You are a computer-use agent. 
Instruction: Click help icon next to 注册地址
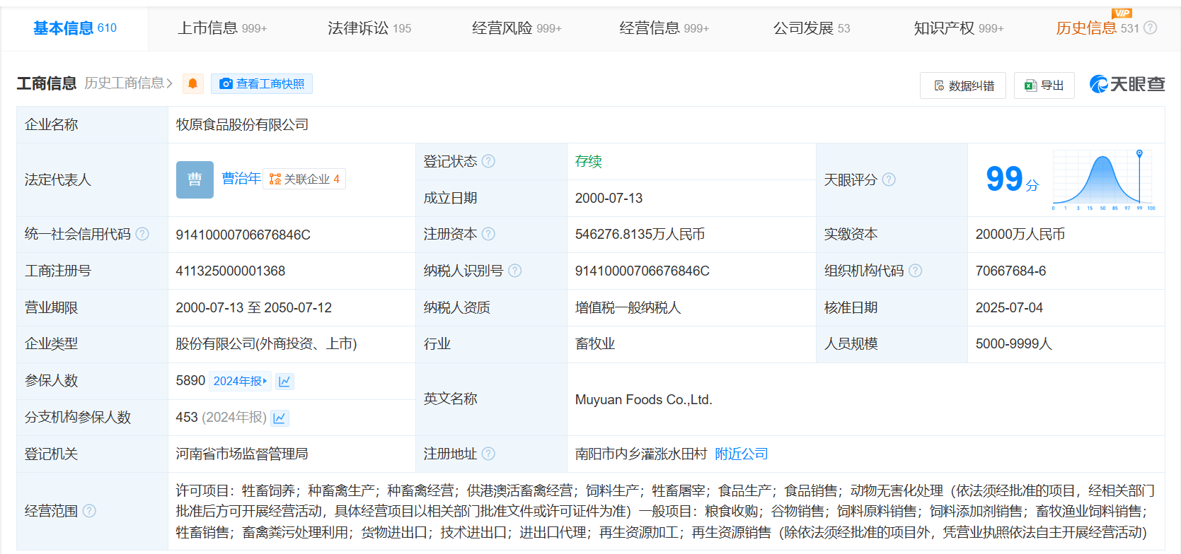488,454
